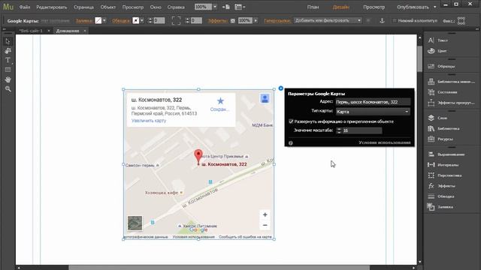Click the anchor link icon in control bar
Screen dimensions: 481x270
(382, 20)
